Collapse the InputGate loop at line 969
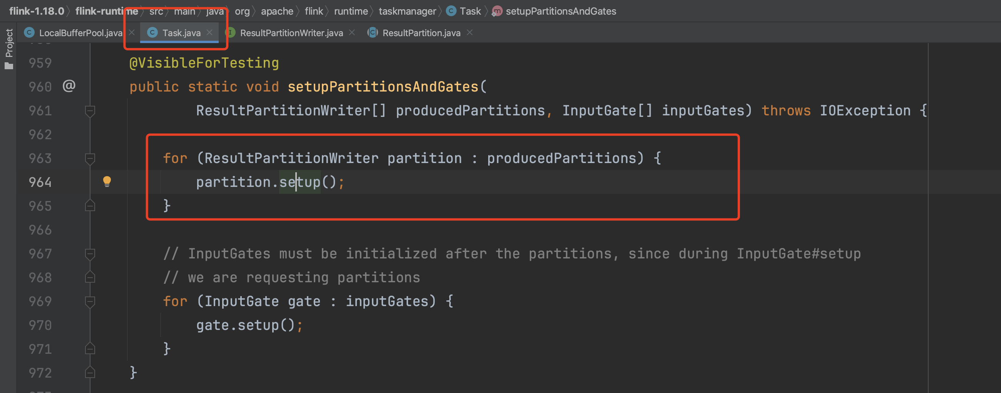The width and height of the screenshot is (1001, 393). click(x=90, y=301)
